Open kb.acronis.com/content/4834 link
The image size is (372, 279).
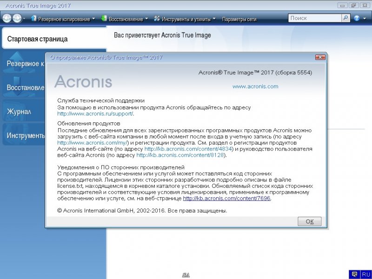(188, 149)
